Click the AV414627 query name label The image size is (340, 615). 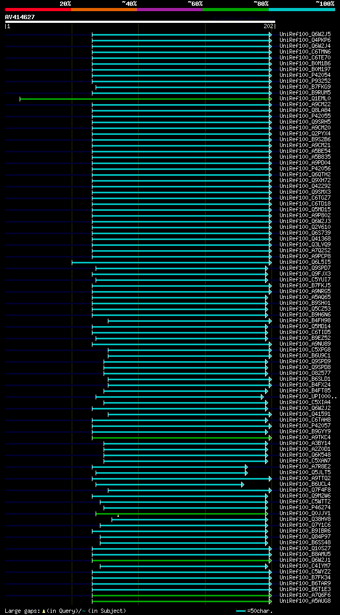20,17
